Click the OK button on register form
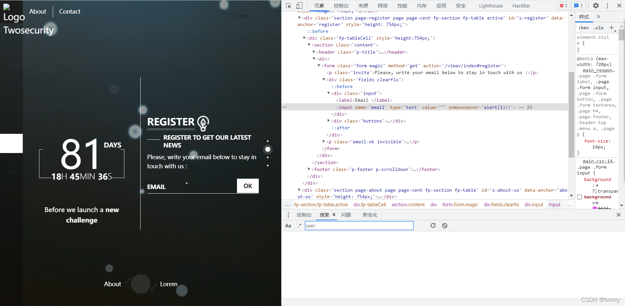The image size is (625, 306). click(x=248, y=186)
